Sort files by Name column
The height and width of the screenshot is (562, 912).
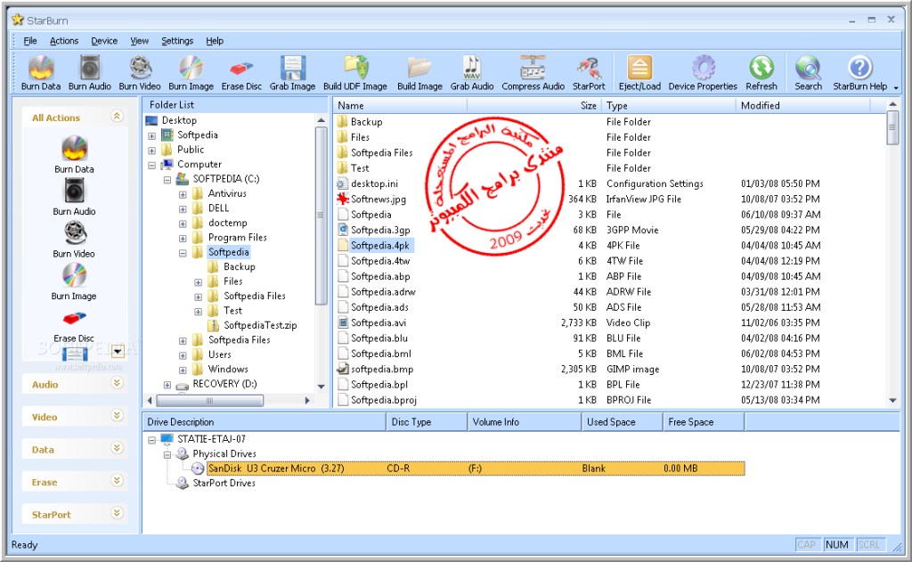400,105
